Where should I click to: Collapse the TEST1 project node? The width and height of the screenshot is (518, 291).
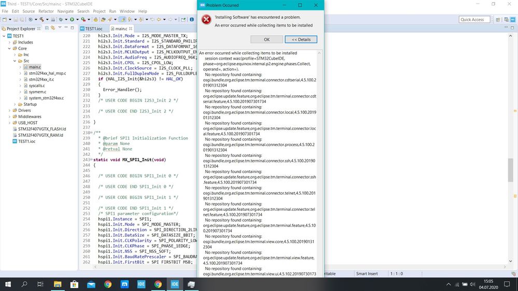(4, 36)
